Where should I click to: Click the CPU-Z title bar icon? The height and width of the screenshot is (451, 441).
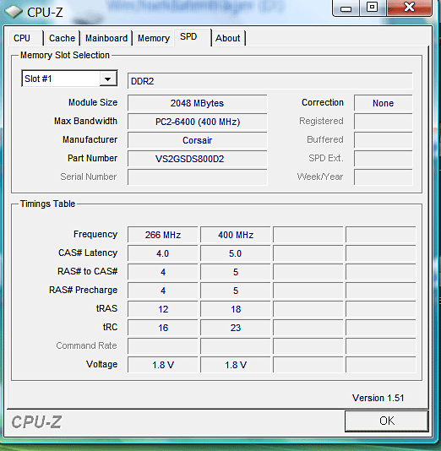click(14, 12)
